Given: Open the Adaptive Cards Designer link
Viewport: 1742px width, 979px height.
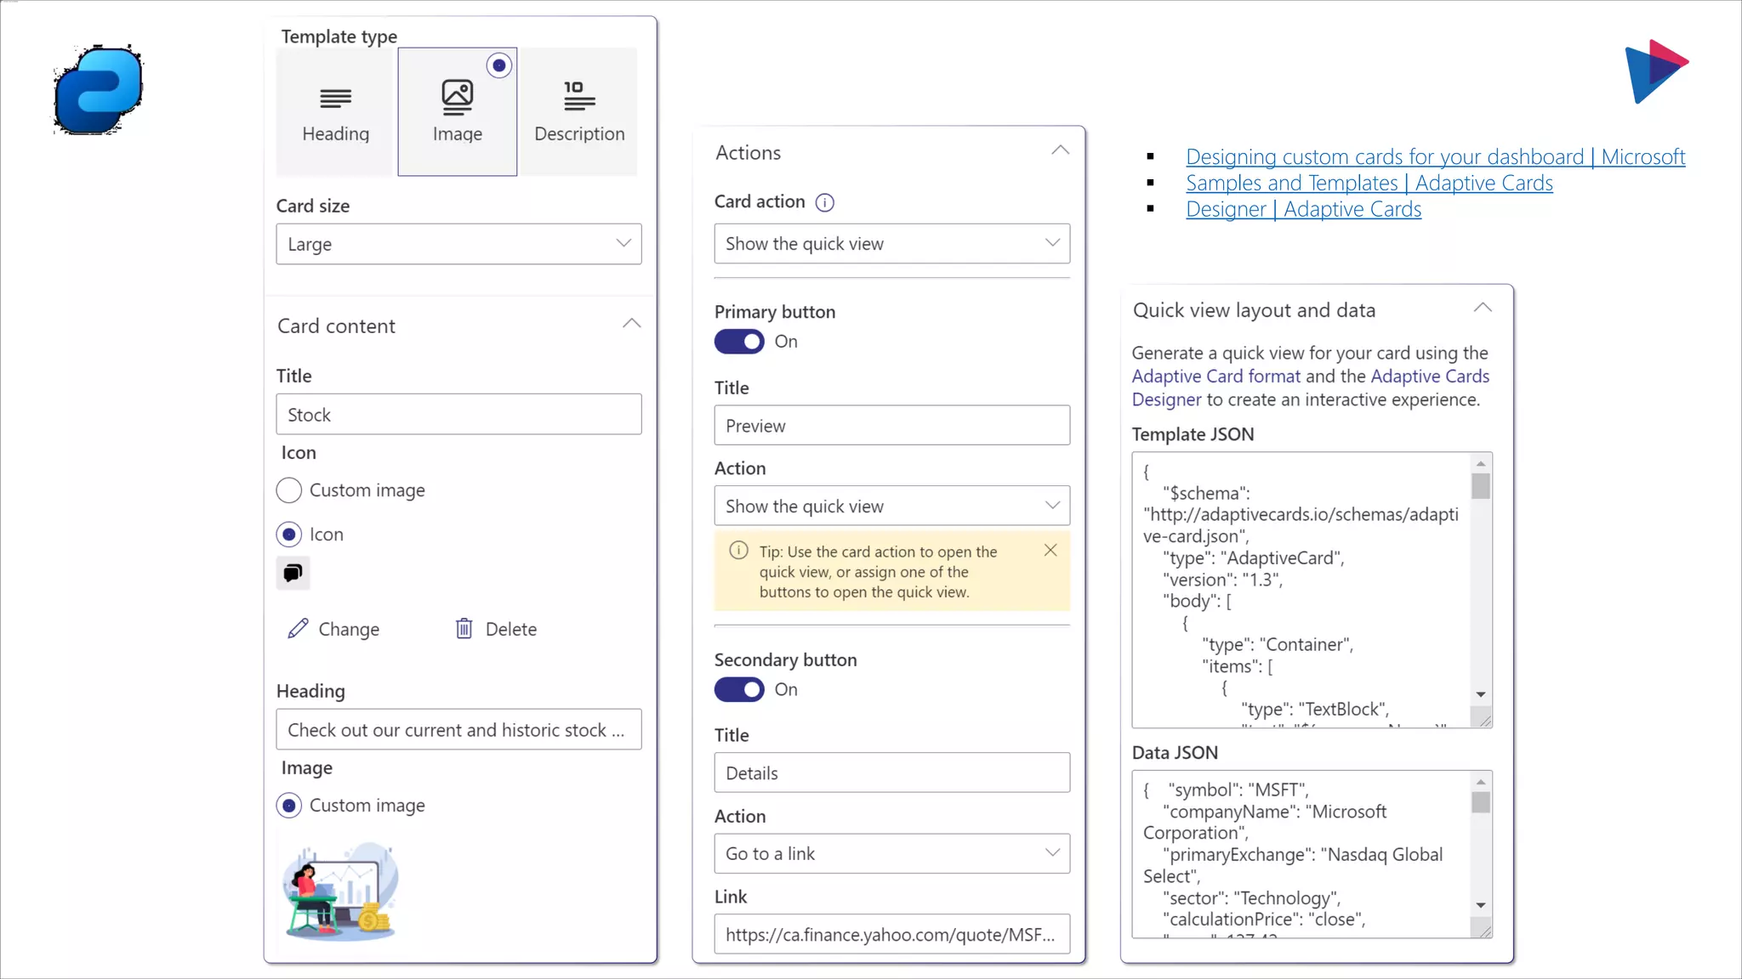Looking at the screenshot, I should pos(1430,376).
